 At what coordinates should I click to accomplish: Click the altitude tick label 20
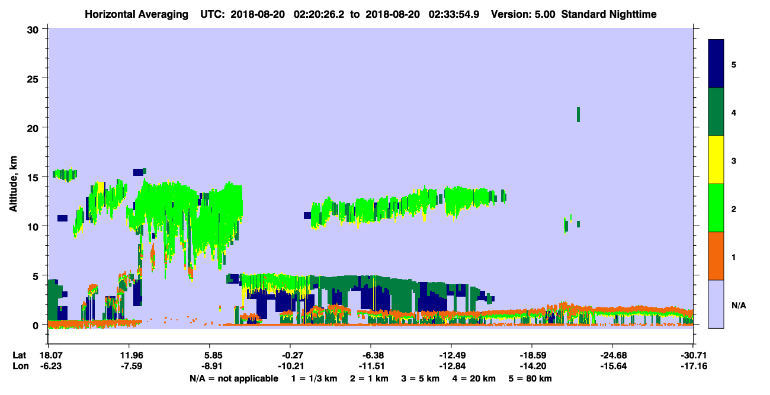34,127
